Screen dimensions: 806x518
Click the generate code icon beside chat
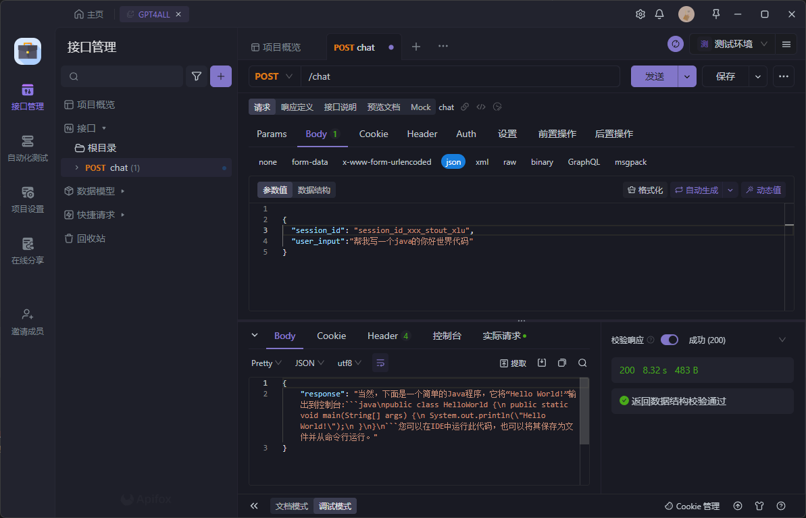click(481, 107)
